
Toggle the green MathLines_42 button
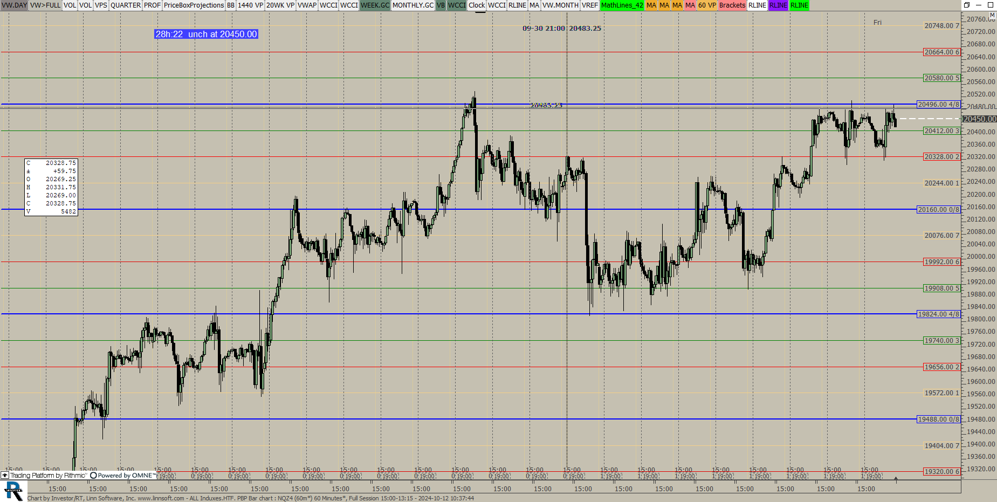[622, 5]
